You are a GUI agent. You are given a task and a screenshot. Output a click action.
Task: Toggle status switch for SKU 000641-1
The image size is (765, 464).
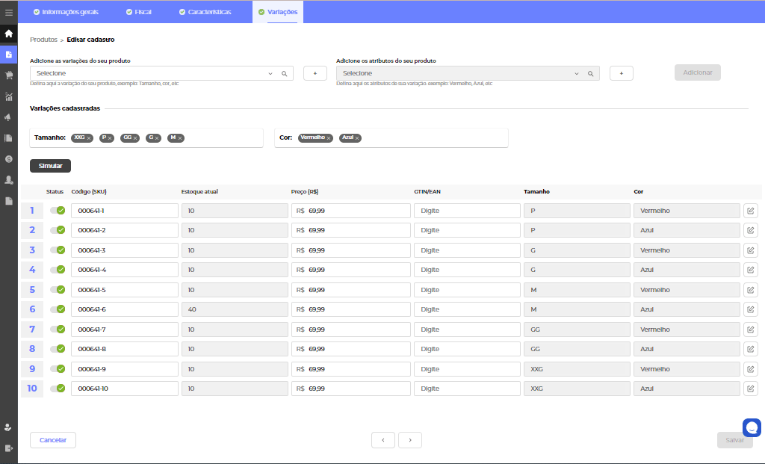[58, 211]
